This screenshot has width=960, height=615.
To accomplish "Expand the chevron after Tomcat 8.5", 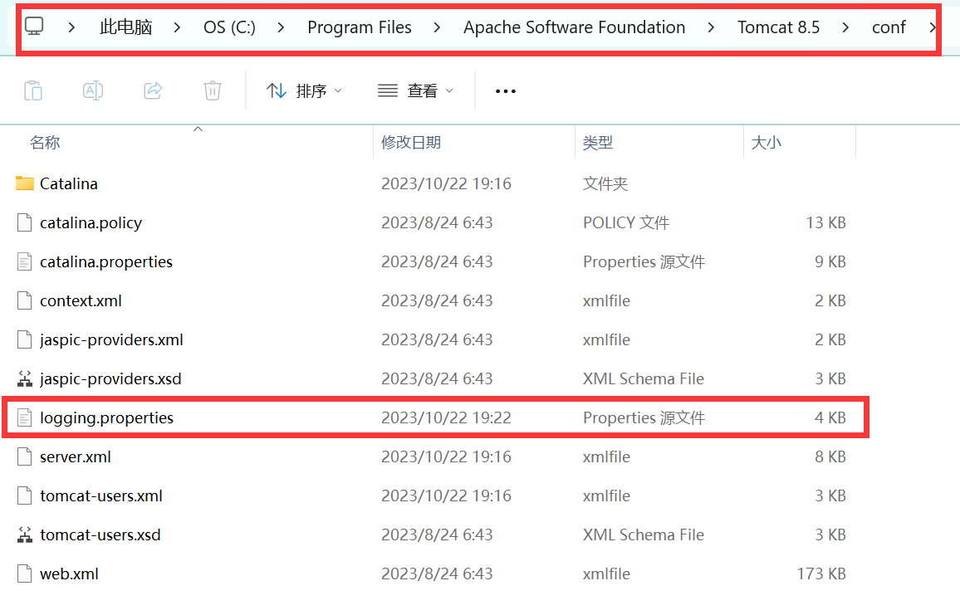I will point(845,27).
